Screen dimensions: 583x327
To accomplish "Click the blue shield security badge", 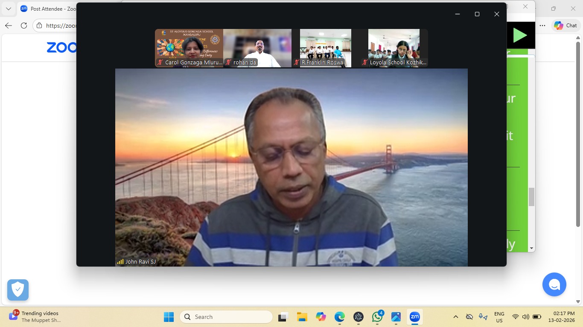I will tap(18, 290).
